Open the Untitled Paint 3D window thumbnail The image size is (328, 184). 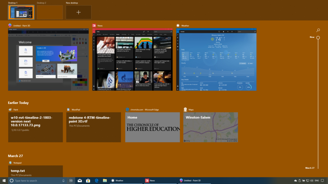[48, 59]
